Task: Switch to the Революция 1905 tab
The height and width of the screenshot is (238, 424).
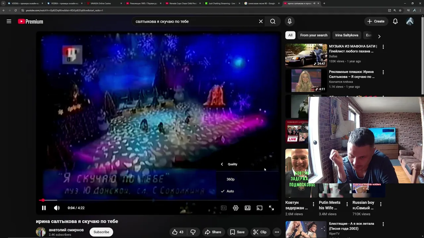Action: coord(144,3)
